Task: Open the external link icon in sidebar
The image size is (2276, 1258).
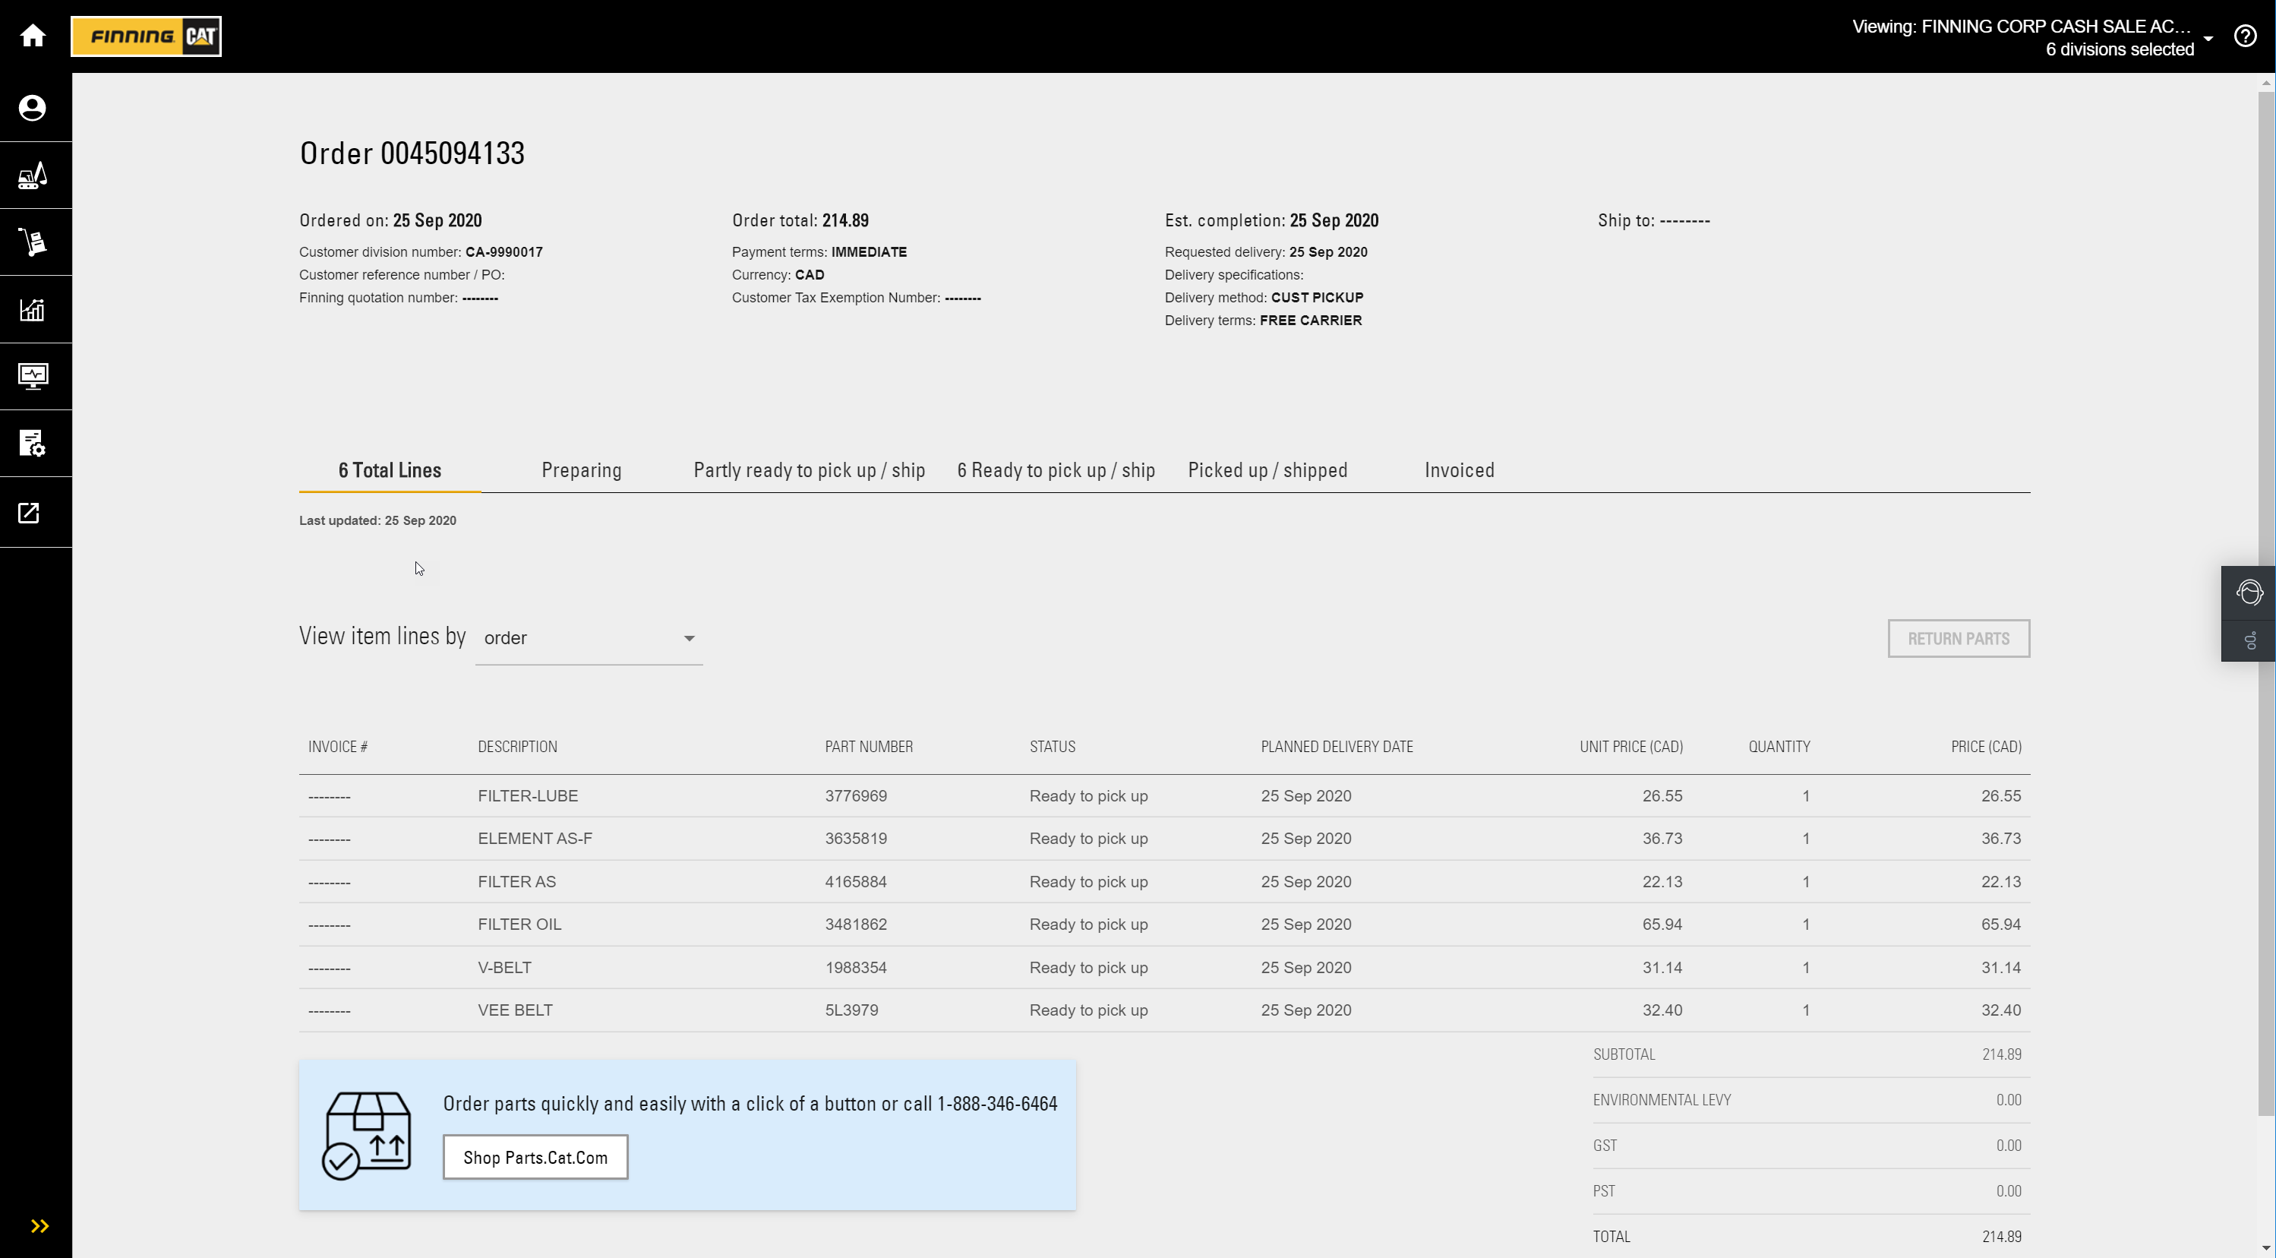Action: click(x=29, y=513)
